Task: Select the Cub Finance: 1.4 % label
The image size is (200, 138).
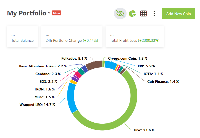Action: pos(163,81)
